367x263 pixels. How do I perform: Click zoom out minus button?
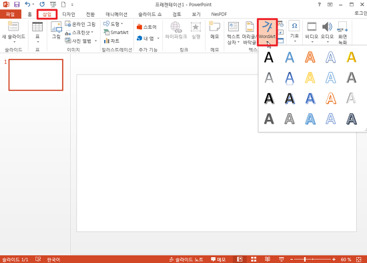[x=292, y=259]
